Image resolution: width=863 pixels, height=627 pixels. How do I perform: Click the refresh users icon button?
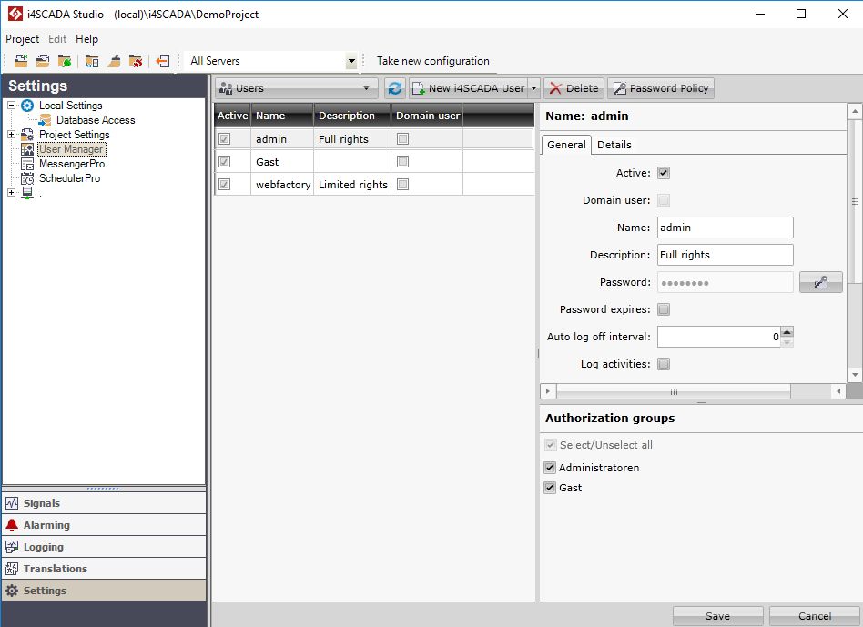click(395, 88)
